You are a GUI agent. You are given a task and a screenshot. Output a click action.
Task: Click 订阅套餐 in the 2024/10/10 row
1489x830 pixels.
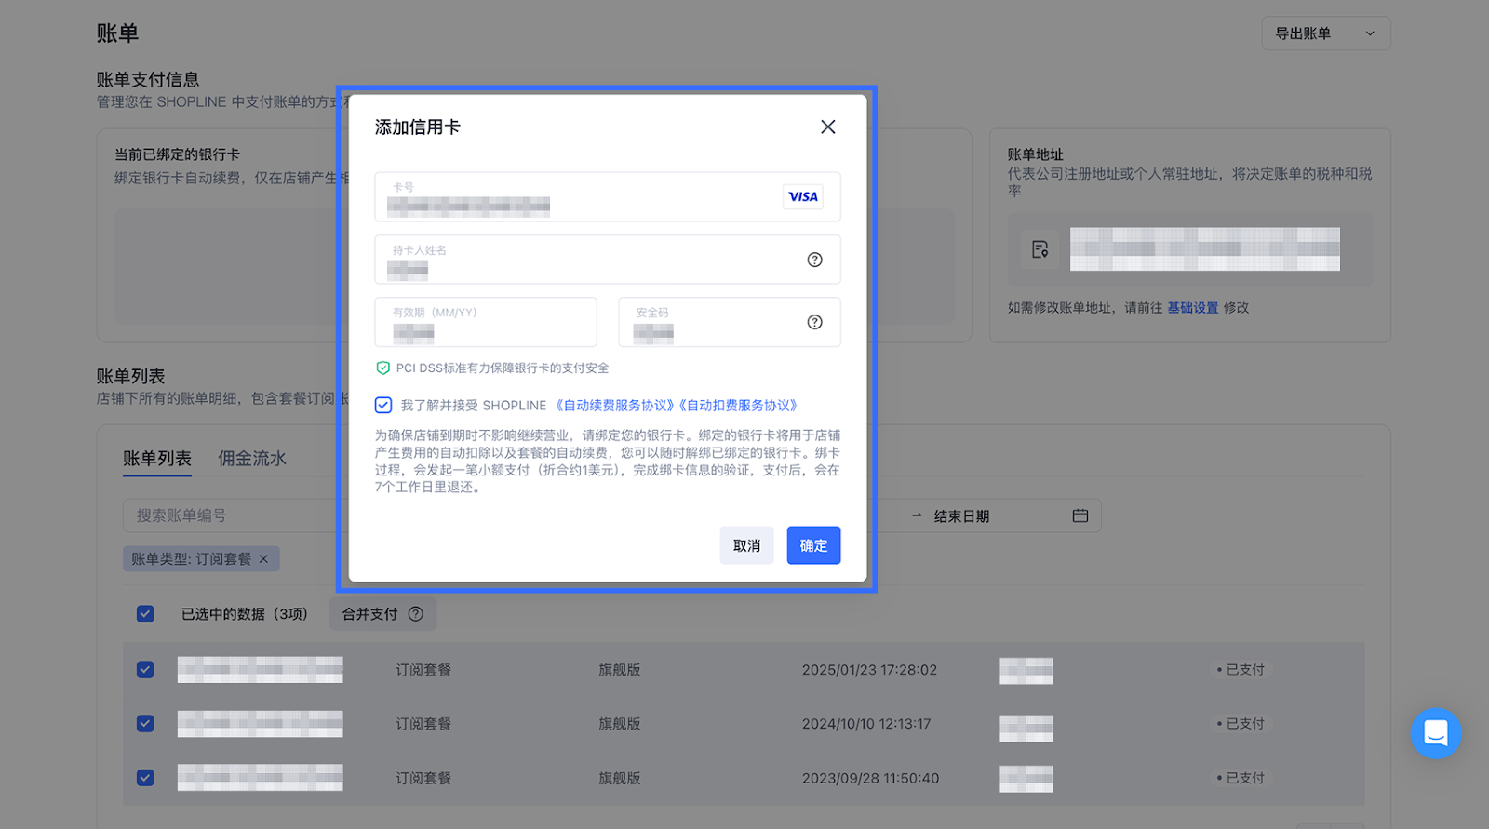pos(423,724)
